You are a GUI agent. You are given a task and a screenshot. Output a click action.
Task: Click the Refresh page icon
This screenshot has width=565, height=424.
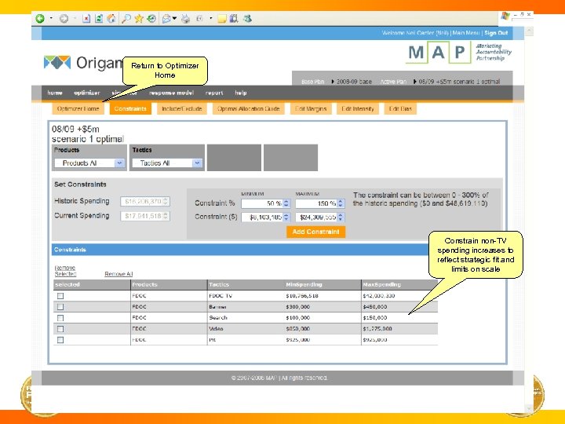(x=99, y=18)
